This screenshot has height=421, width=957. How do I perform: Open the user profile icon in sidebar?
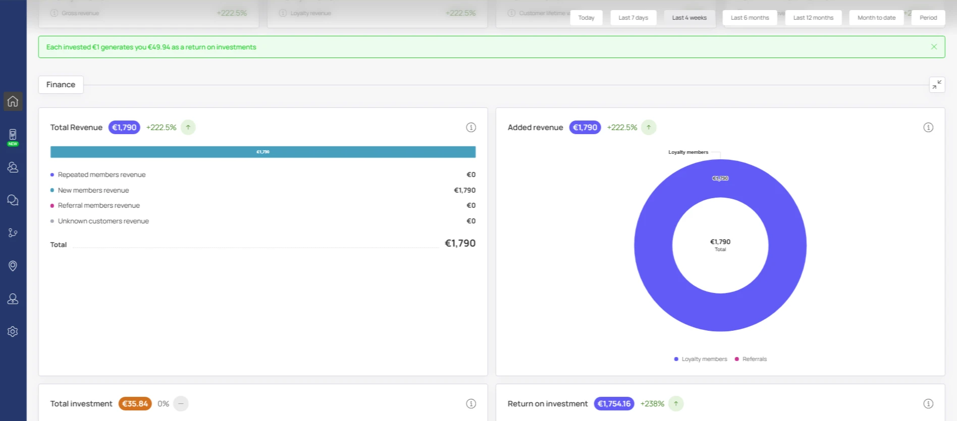[13, 299]
